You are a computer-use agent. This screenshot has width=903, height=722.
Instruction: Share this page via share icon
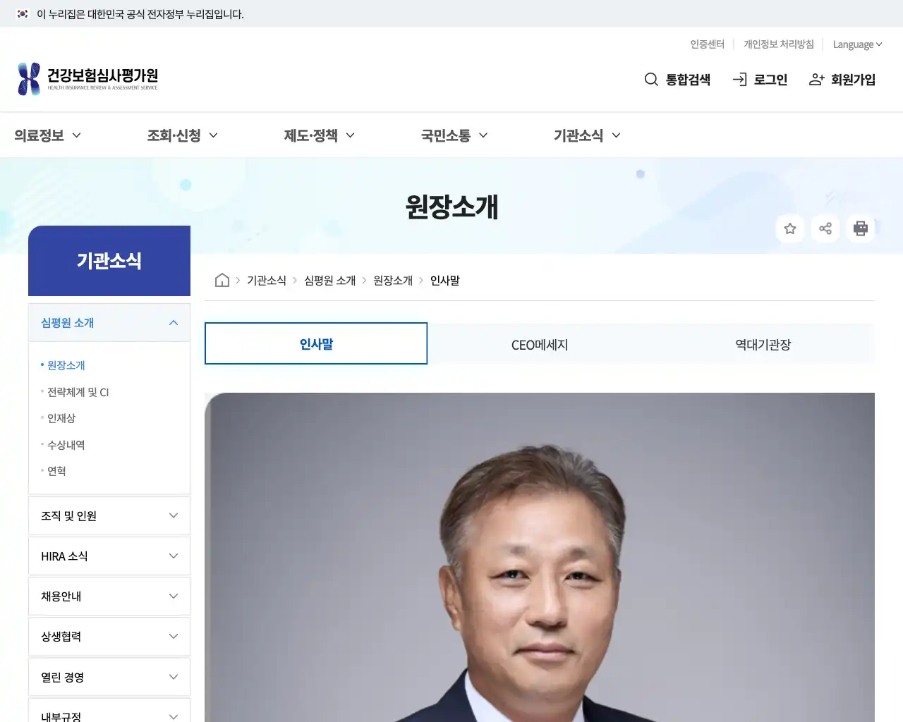tap(825, 228)
